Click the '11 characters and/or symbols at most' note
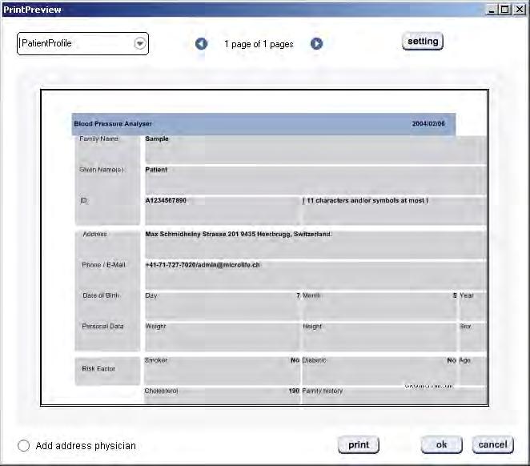Viewport: 530px width, 466px height. click(365, 200)
